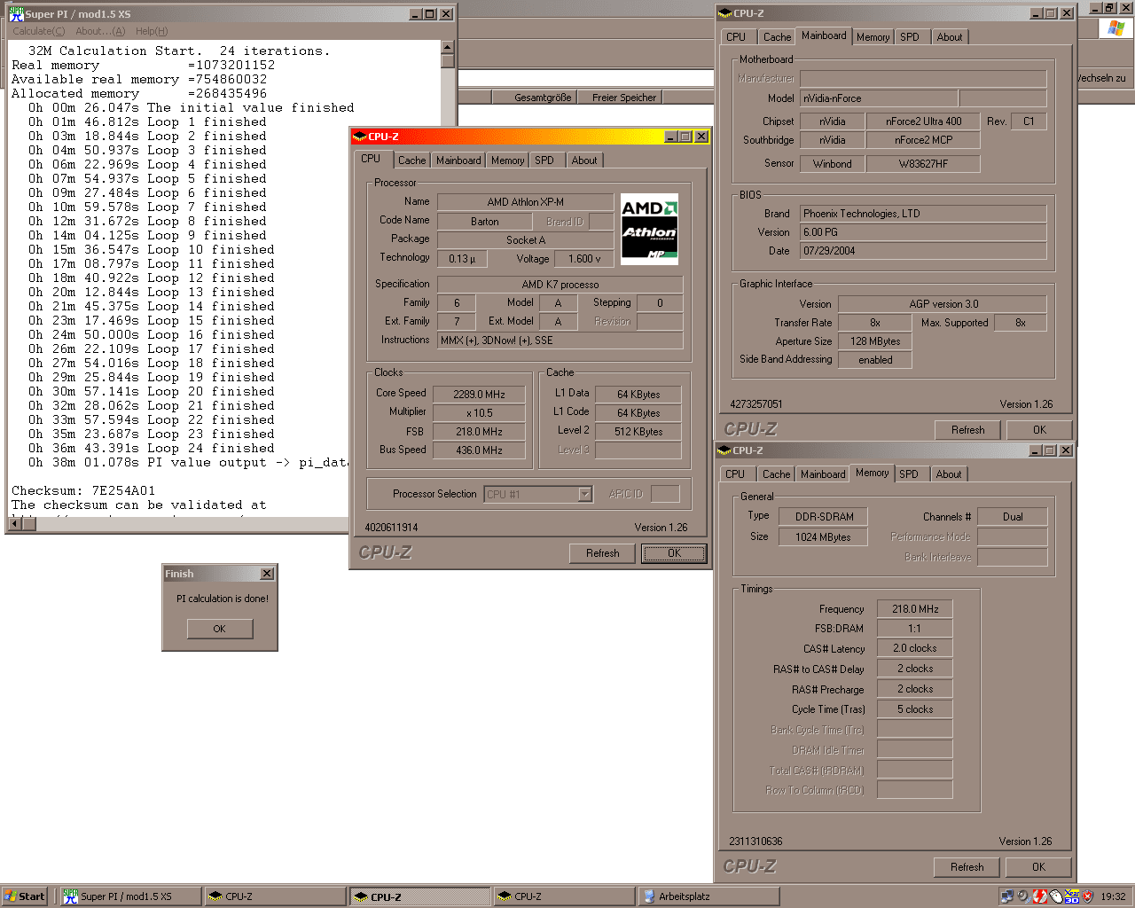Click Super PI horizontal scrollbar left arrow
The height and width of the screenshot is (908, 1135).
(14, 524)
